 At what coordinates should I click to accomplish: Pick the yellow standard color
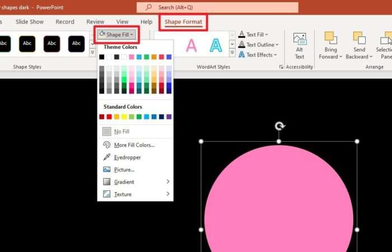[124, 116]
